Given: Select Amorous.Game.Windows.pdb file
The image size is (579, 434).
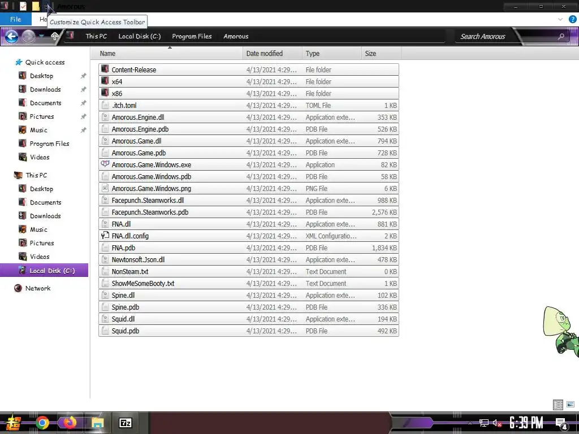Looking at the screenshot, I should 249,176.
